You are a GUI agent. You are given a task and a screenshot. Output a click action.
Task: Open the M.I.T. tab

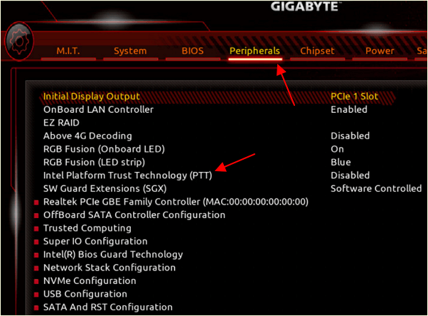(68, 51)
